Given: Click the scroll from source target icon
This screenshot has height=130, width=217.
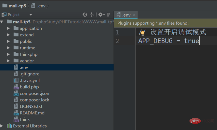Looking at the screenshot, I should click(x=85, y=15).
